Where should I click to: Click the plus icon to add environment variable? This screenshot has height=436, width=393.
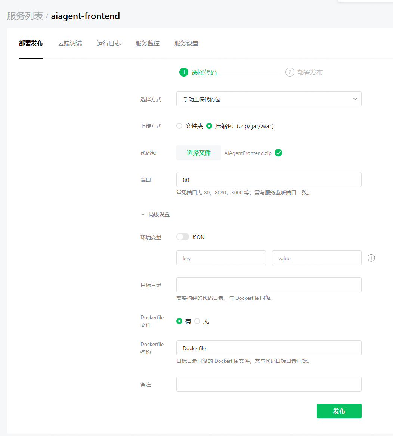(x=371, y=258)
